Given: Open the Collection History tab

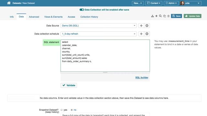Looking at the screenshot, I should pos(89,17).
